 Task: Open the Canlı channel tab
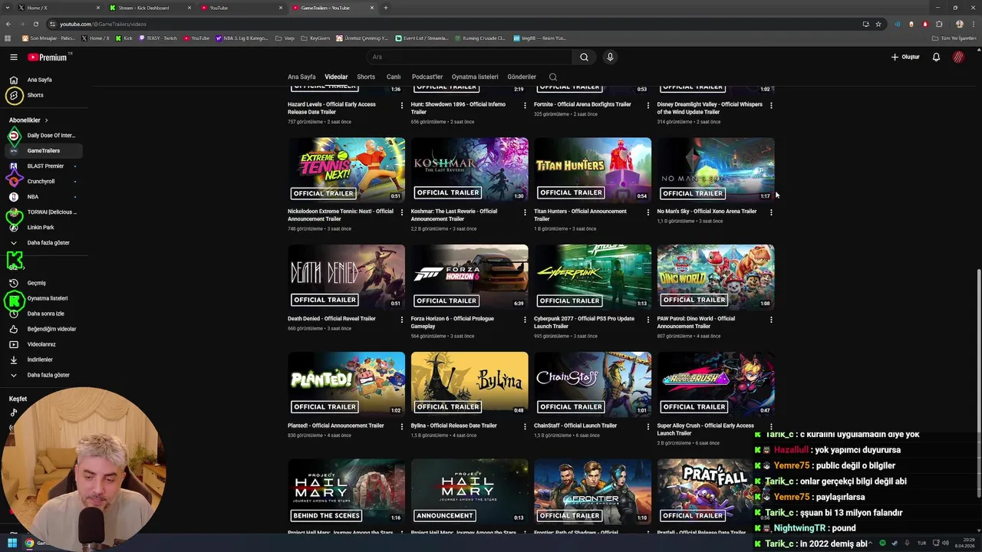coord(394,77)
